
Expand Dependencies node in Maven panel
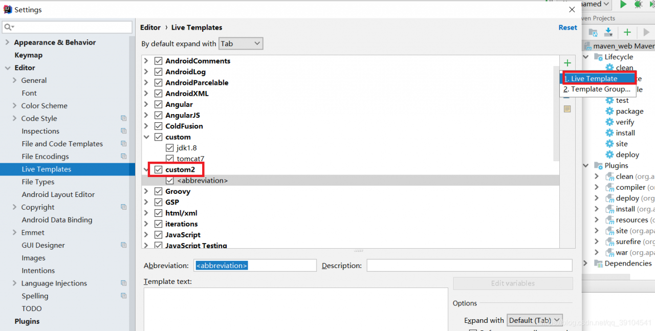coord(586,263)
